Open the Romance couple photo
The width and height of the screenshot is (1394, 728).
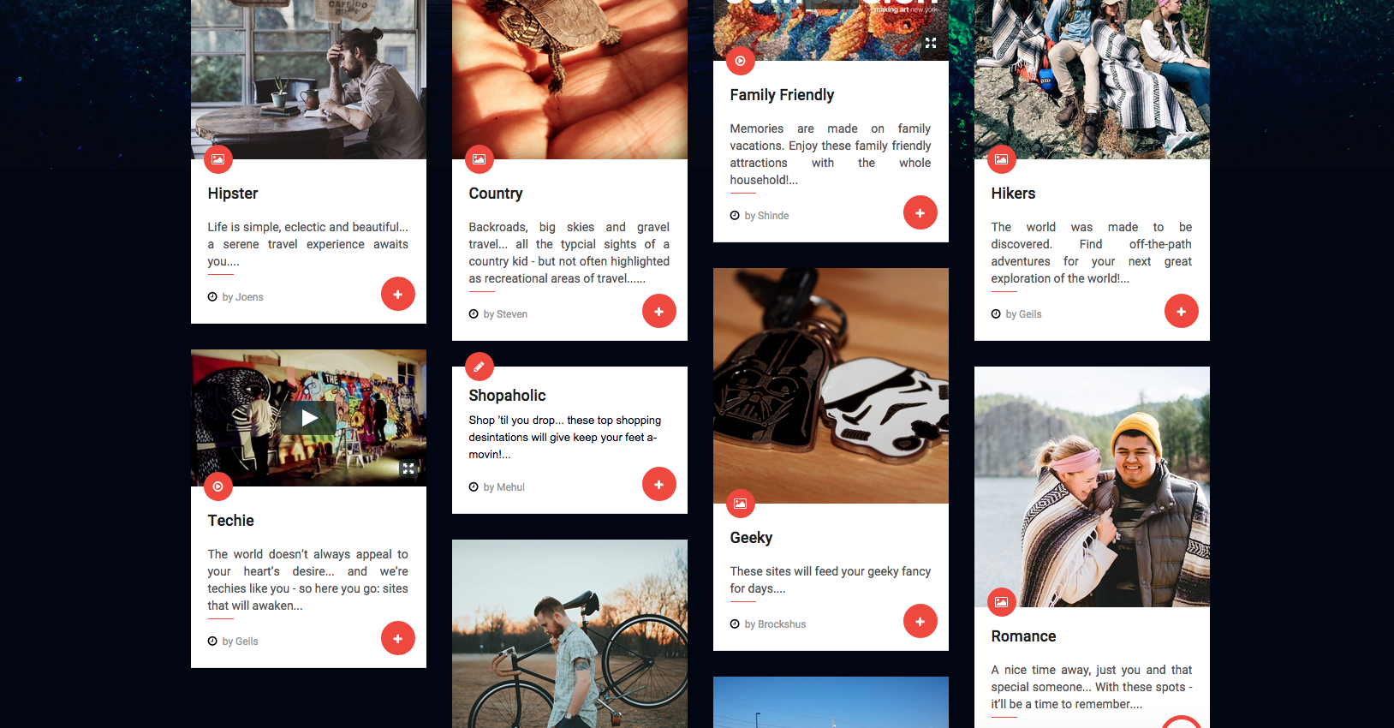point(1092,486)
